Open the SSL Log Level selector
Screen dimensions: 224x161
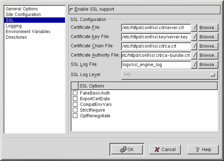click(x=169, y=75)
